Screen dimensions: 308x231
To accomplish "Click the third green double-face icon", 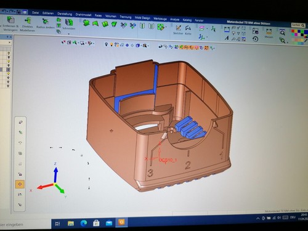I will 105,24.
